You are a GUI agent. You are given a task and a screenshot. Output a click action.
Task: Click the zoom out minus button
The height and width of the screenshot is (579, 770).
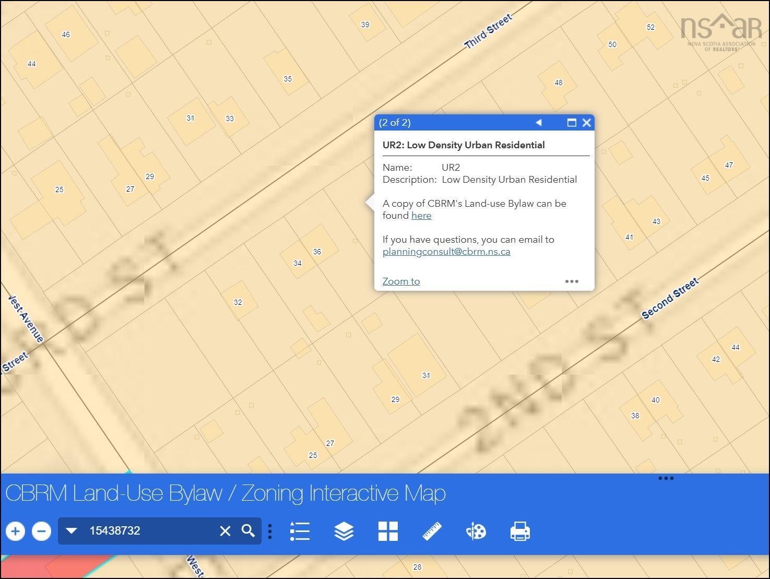[42, 531]
